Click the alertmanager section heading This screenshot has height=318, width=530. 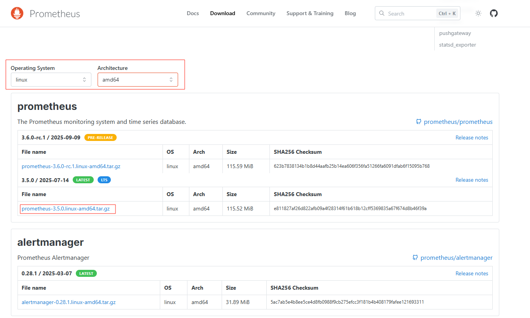tap(51, 242)
